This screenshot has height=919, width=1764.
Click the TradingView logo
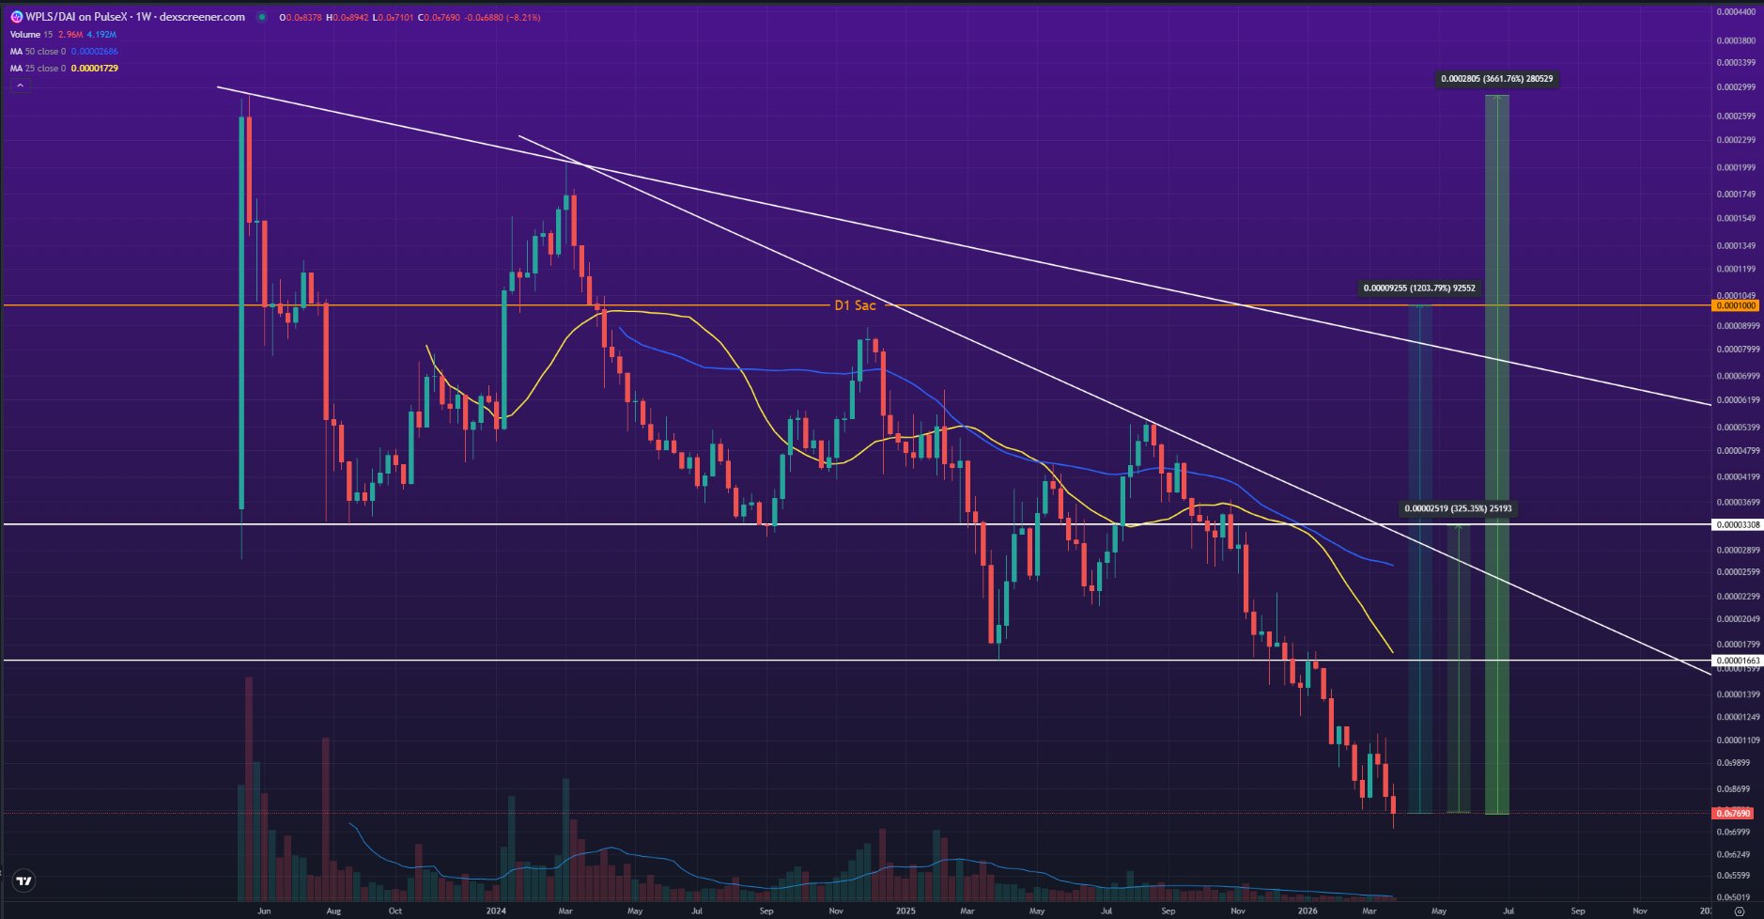(x=23, y=881)
